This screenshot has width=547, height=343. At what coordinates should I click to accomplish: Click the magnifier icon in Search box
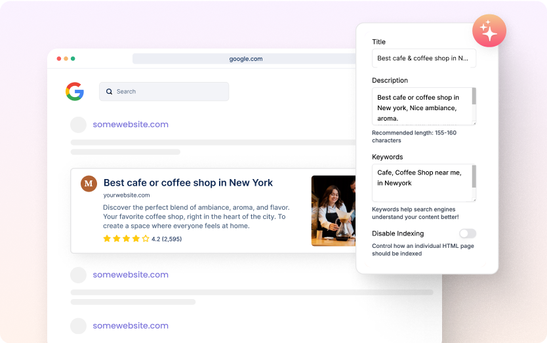coord(110,92)
